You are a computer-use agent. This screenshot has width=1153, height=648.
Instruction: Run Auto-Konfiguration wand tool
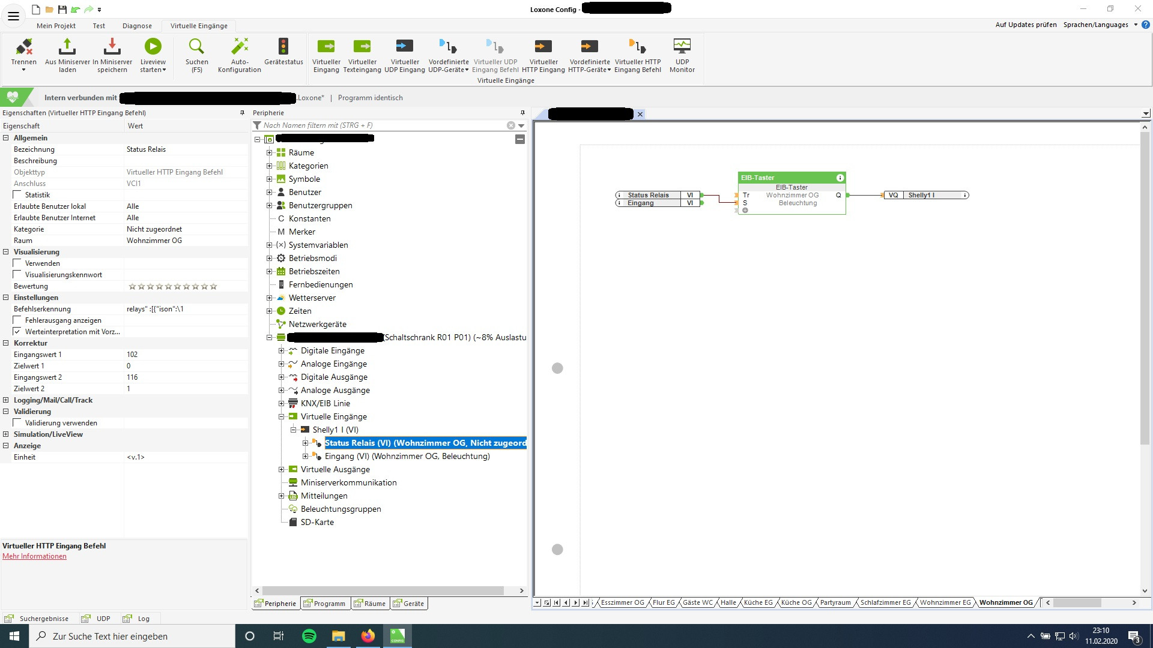tap(239, 47)
